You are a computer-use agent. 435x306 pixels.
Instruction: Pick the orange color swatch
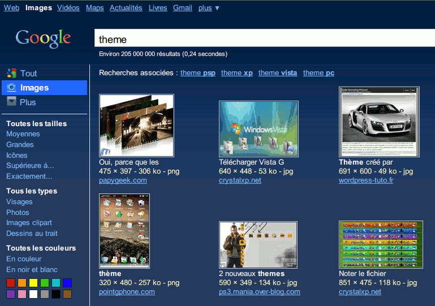22,283
